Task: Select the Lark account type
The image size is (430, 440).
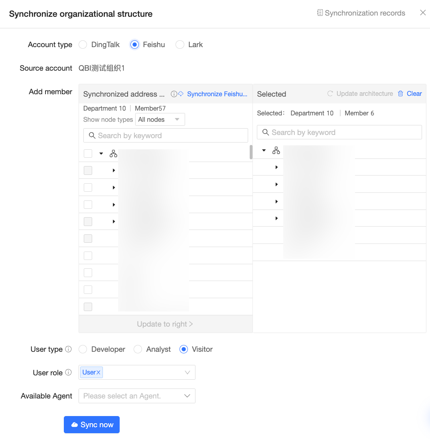Action: (179, 45)
